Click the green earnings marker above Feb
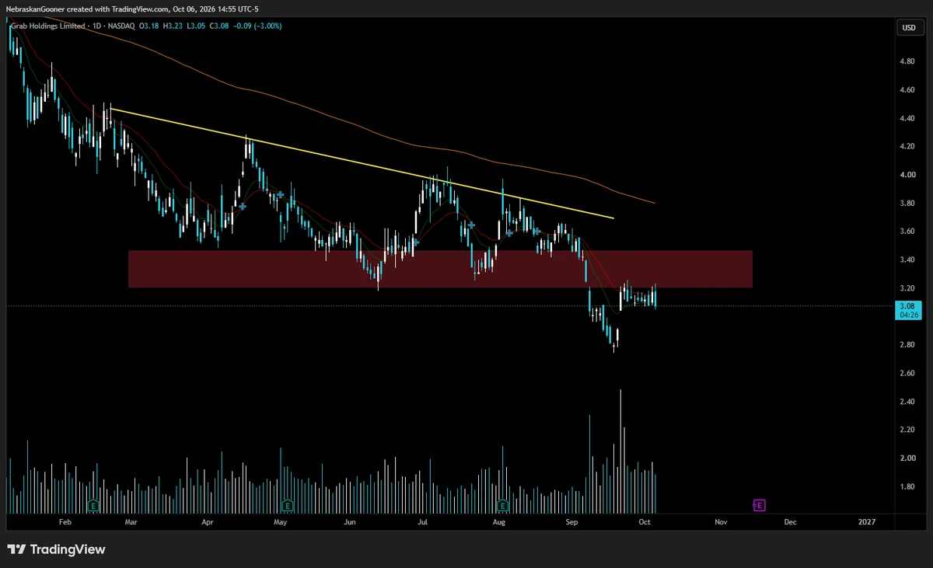 pos(93,505)
